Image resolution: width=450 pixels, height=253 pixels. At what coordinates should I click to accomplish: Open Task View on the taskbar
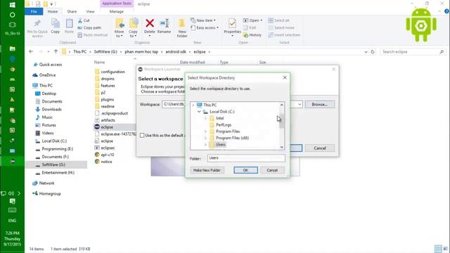coord(13,25)
